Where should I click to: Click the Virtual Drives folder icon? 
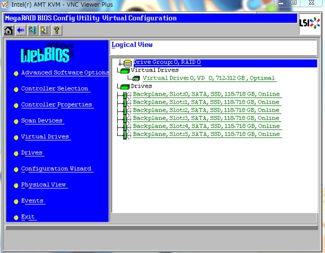125,71
